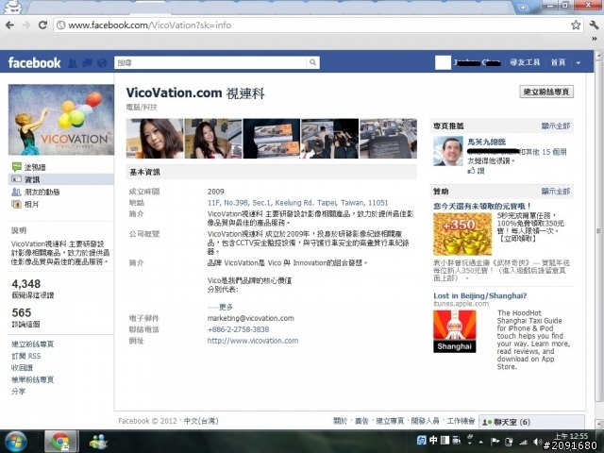Change language via 中文(台灣) footer link

pos(201,421)
